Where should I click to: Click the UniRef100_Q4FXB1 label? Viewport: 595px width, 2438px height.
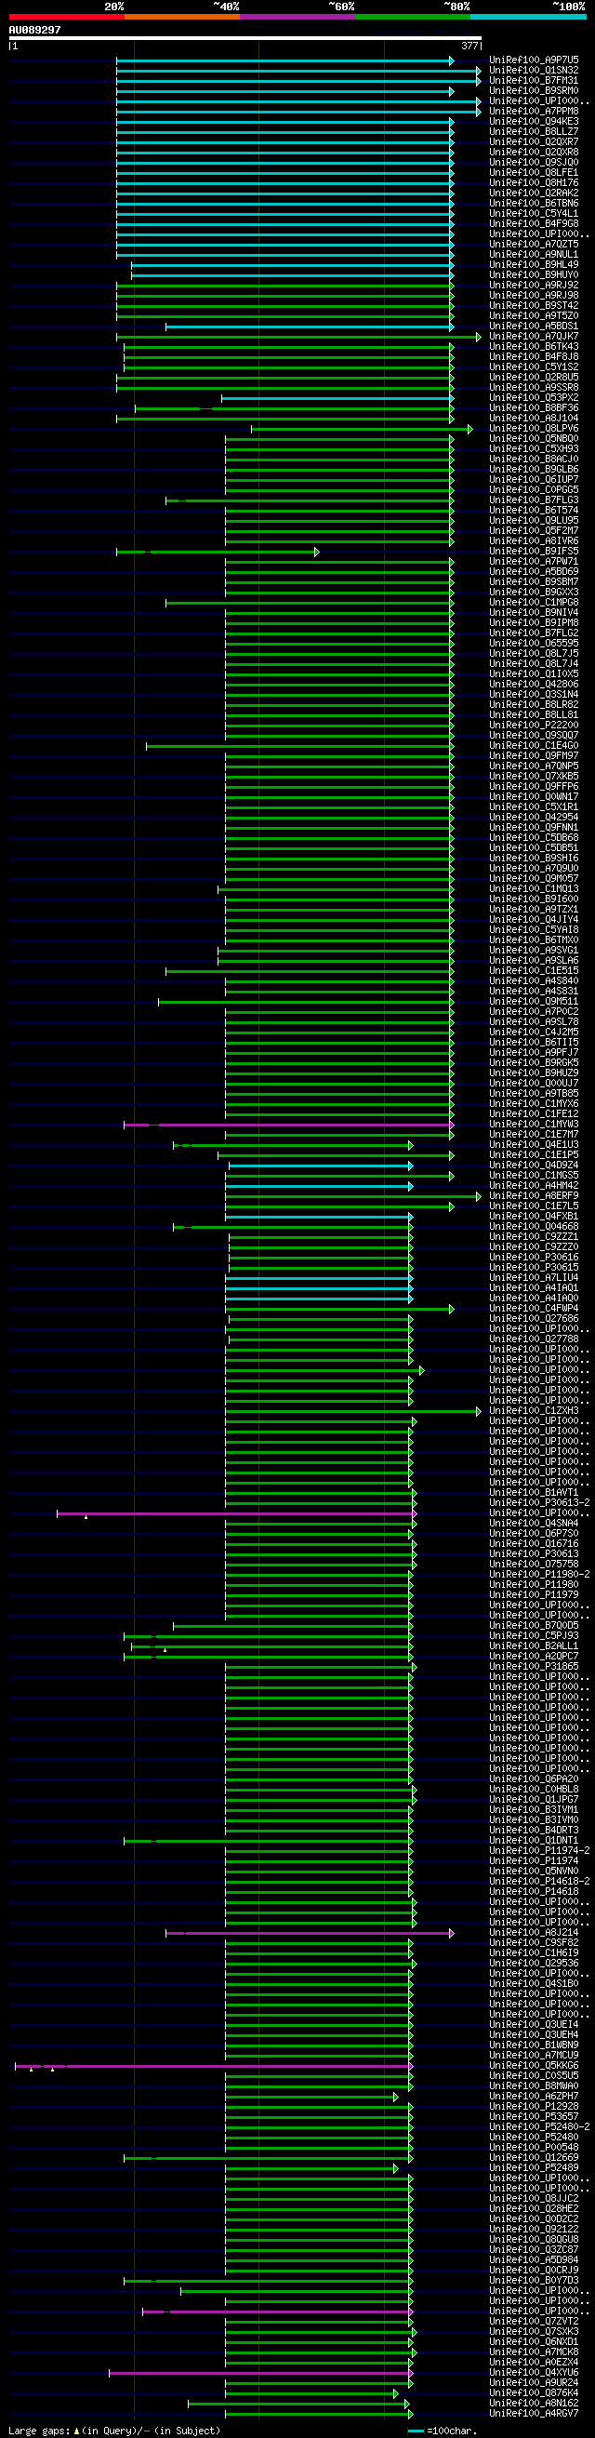534,1216
